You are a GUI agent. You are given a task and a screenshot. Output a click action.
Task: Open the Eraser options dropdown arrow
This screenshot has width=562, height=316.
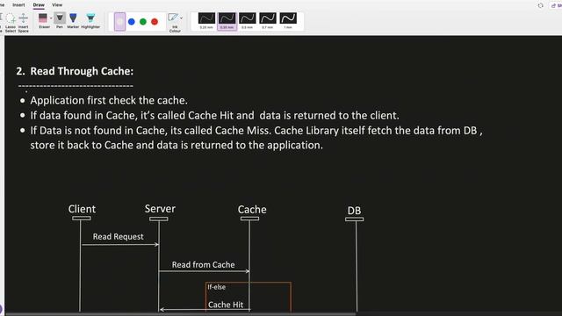51,18
